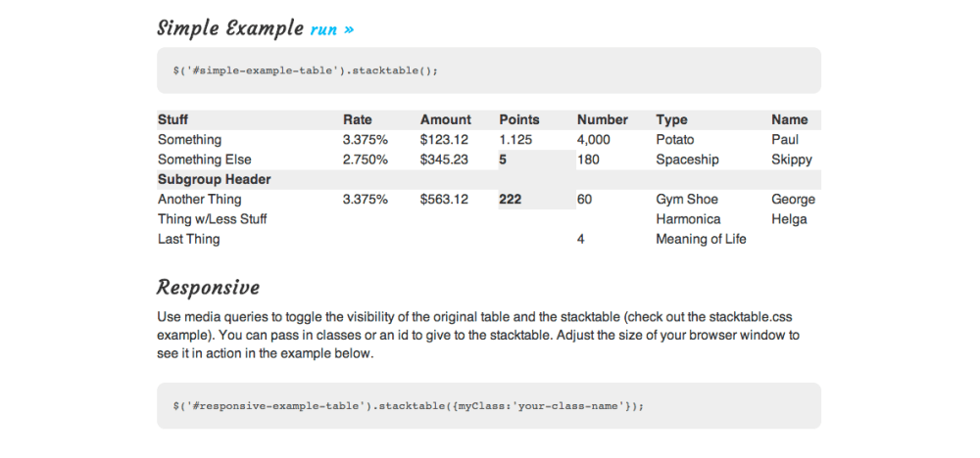Click the Type column header
980x458 pixels.
(x=671, y=119)
